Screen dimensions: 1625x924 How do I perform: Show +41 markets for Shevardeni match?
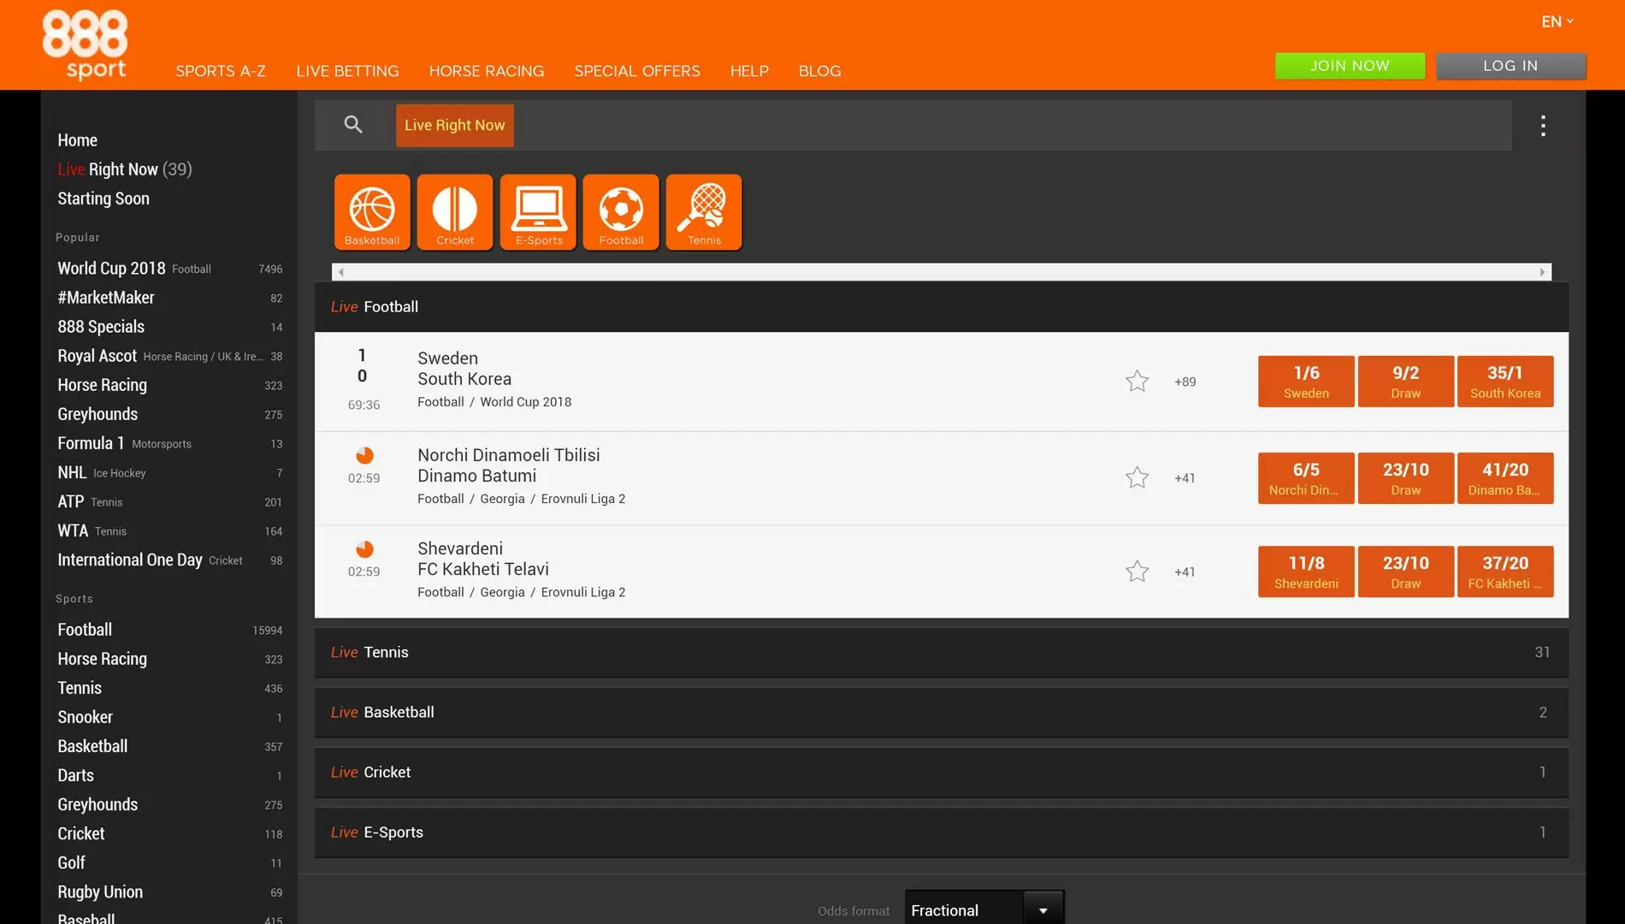click(x=1185, y=572)
